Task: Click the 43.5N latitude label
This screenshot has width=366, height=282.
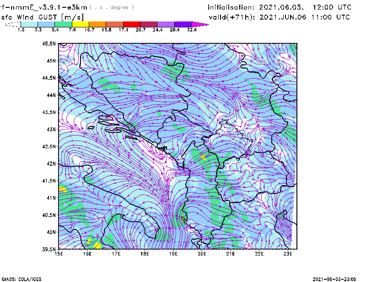Action: (x=49, y=112)
